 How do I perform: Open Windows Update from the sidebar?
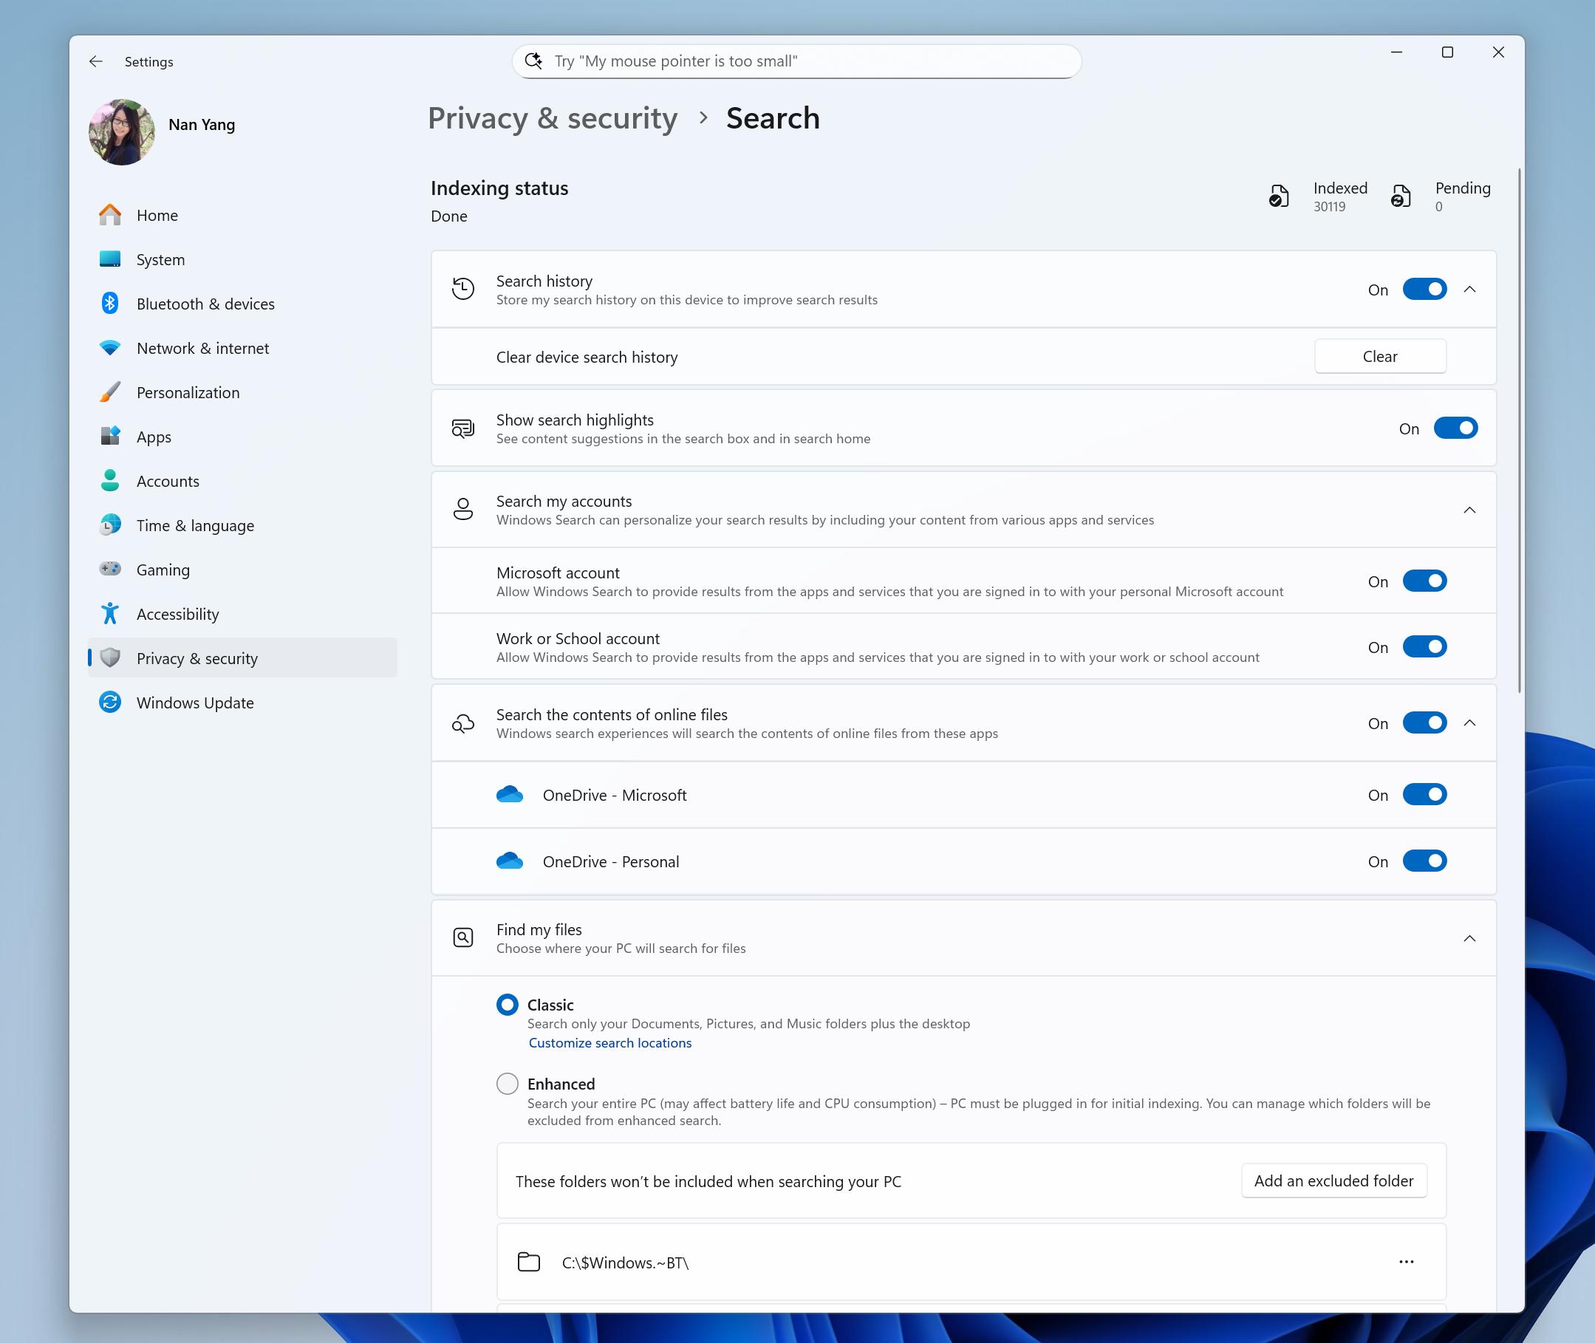point(195,702)
